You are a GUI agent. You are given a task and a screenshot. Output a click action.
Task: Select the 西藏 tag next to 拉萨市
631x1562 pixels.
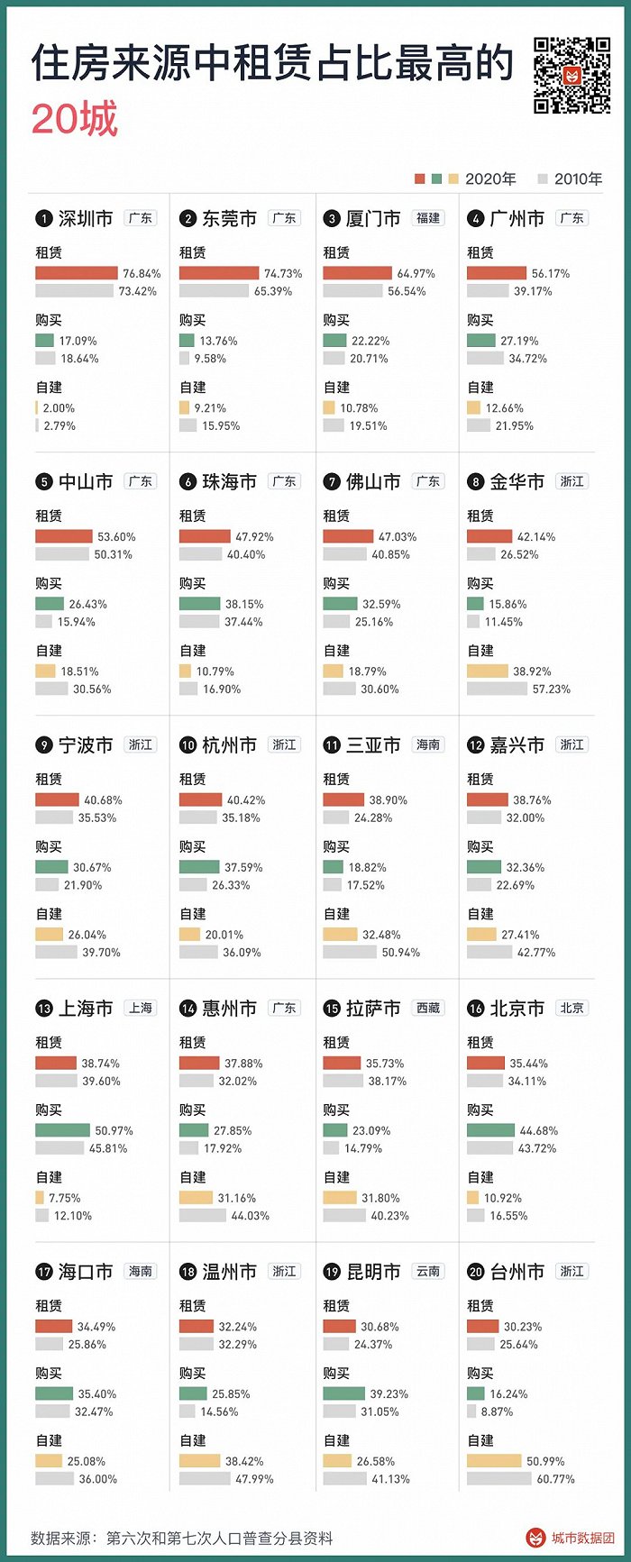pyautogui.click(x=428, y=1008)
